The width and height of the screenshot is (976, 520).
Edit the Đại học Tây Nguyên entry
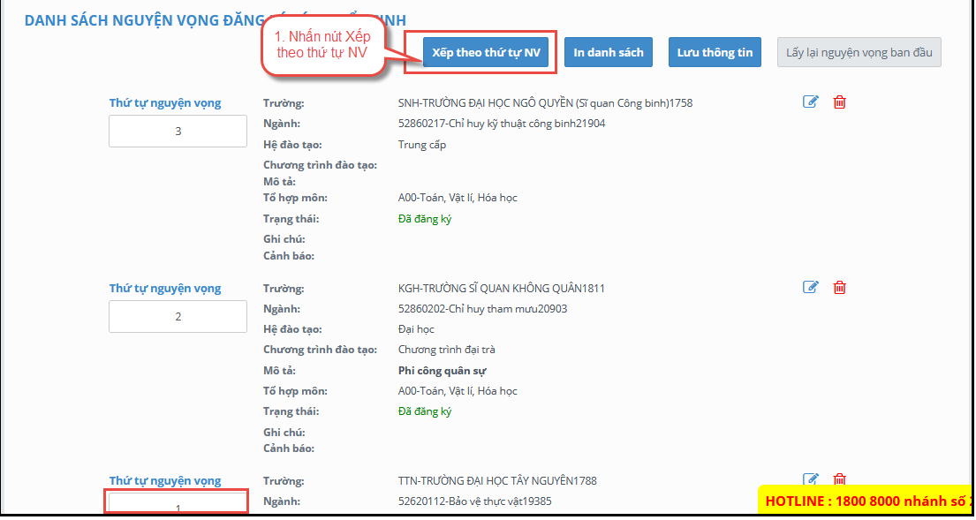[x=810, y=479]
